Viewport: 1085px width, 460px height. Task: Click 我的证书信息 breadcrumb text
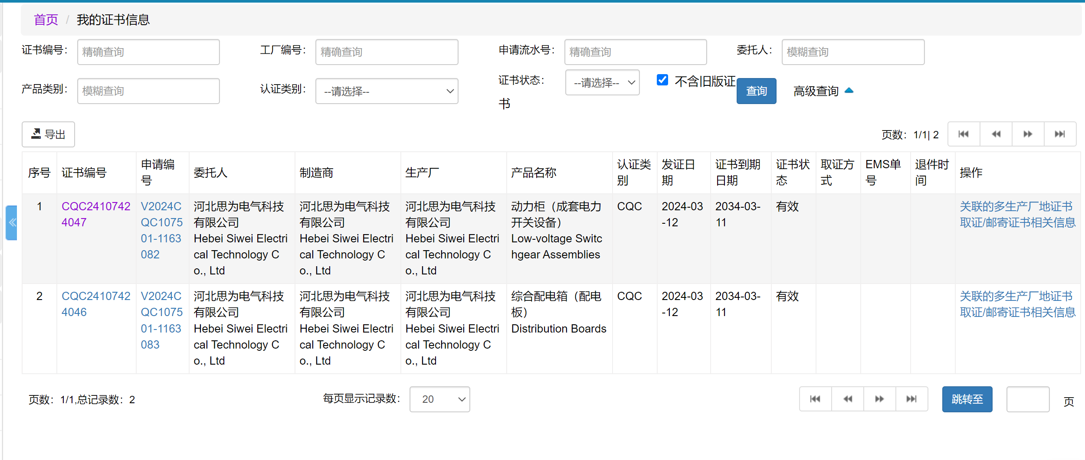coord(113,20)
